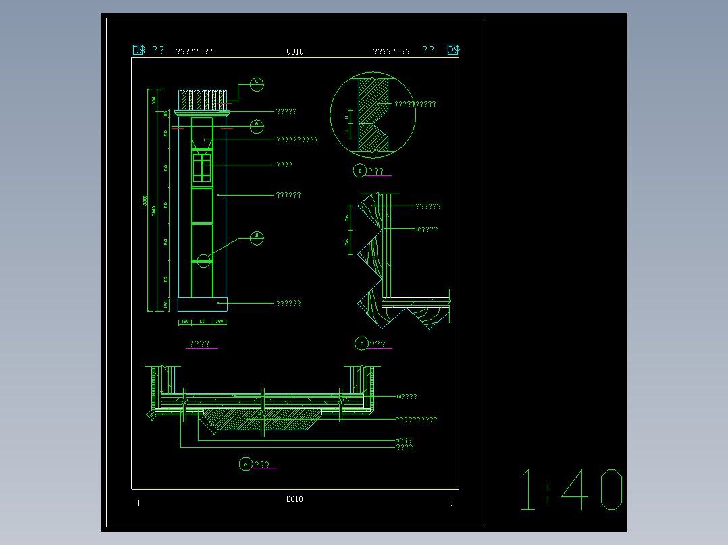Select the hatched block in the bottom section view

[263, 420]
